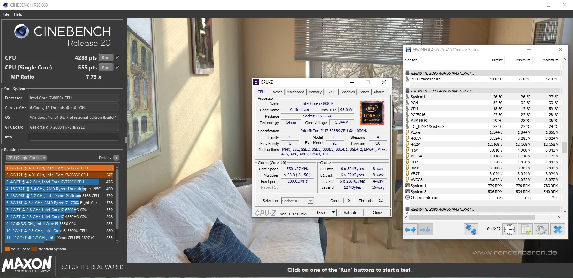Click the collapse columns arrows icon in HWiNFO
This screenshot has height=278, width=573.
(x=425, y=230)
